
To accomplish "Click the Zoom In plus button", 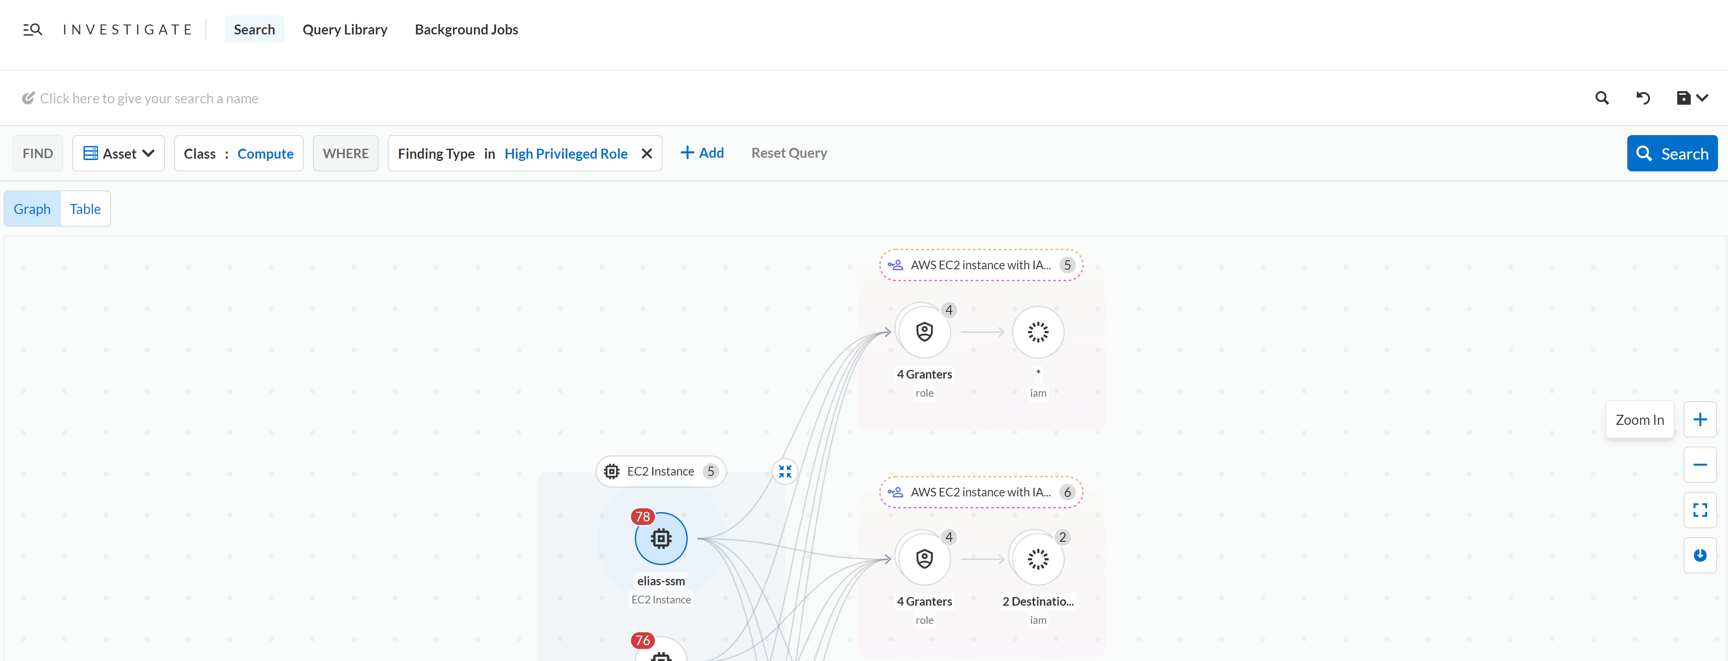I will point(1700,420).
